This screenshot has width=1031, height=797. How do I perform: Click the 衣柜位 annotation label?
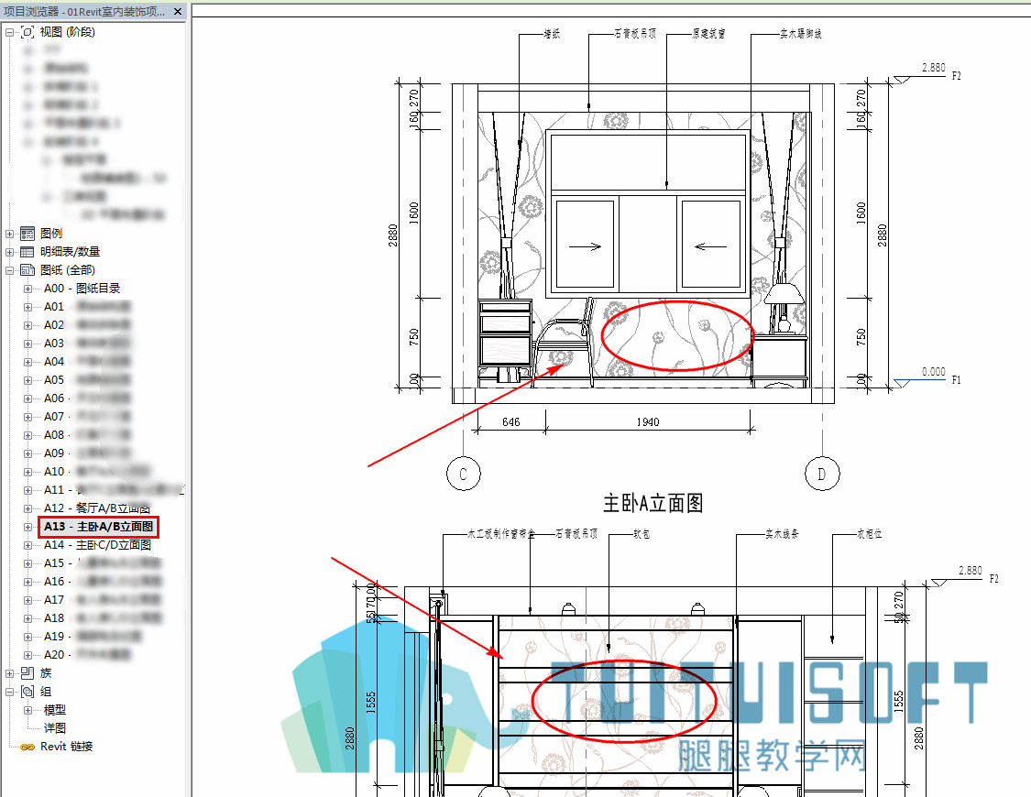coord(870,533)
